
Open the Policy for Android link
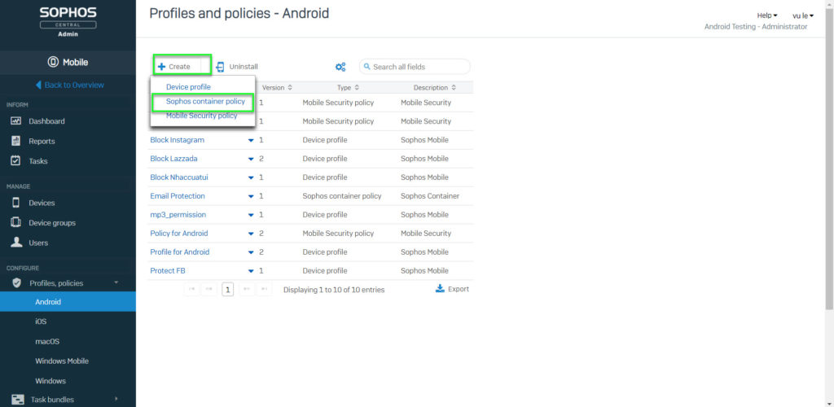click(179, 234)
